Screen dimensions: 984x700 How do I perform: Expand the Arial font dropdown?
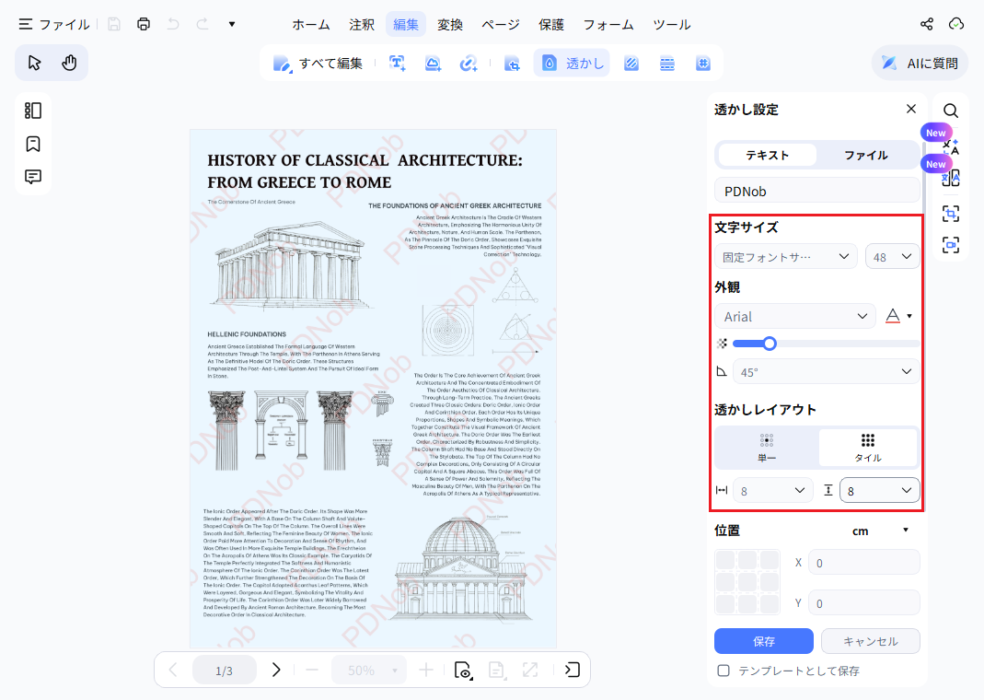click(x=795, y=317)
